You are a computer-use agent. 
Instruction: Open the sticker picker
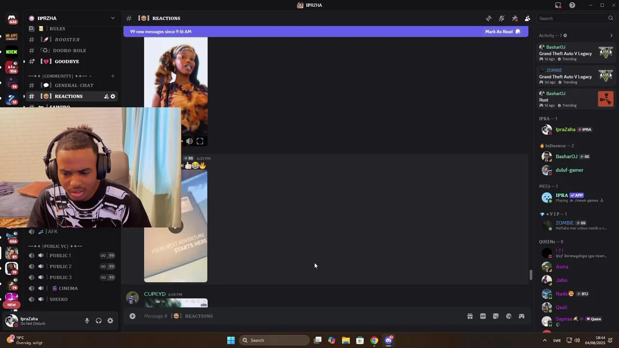tap(496, 316)
